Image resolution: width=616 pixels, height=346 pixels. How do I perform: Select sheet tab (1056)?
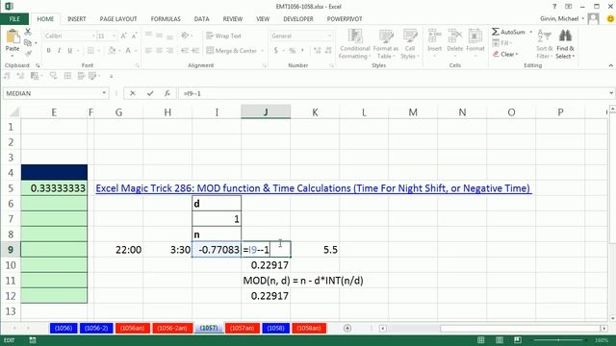tap(64, 328)
